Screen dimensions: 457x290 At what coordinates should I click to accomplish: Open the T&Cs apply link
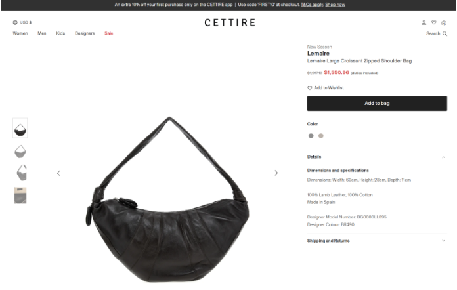(x=312, y=5)
